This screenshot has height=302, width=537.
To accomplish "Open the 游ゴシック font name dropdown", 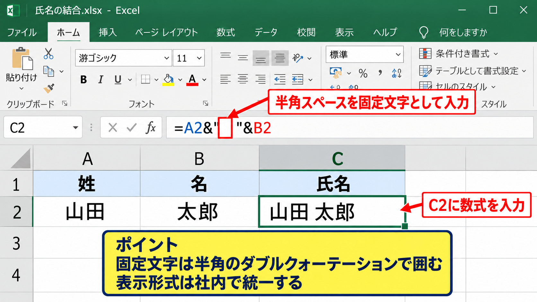I will tap(167, 58).
